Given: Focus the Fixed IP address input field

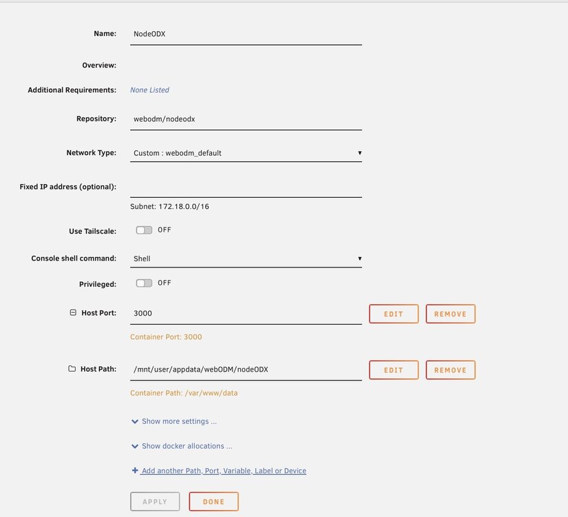Looking at the screenshot, I should pos(246,187).
